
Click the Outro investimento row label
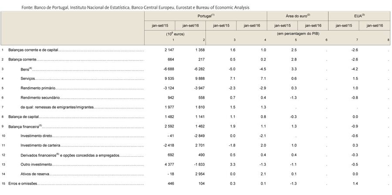pos(36,164)
